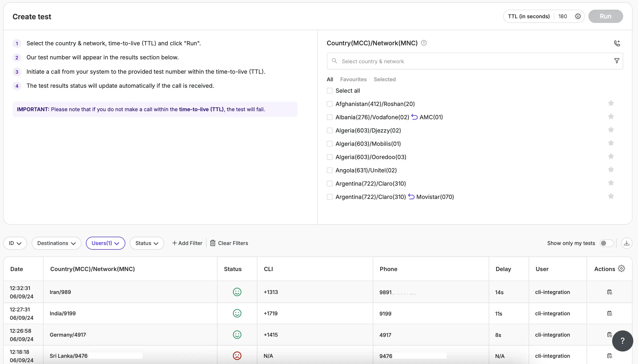Viewport: 638px width, 364px height.
Task: Check Angola(631)/Unitel(02) checkbox
Action: click(x=330, y=170)
